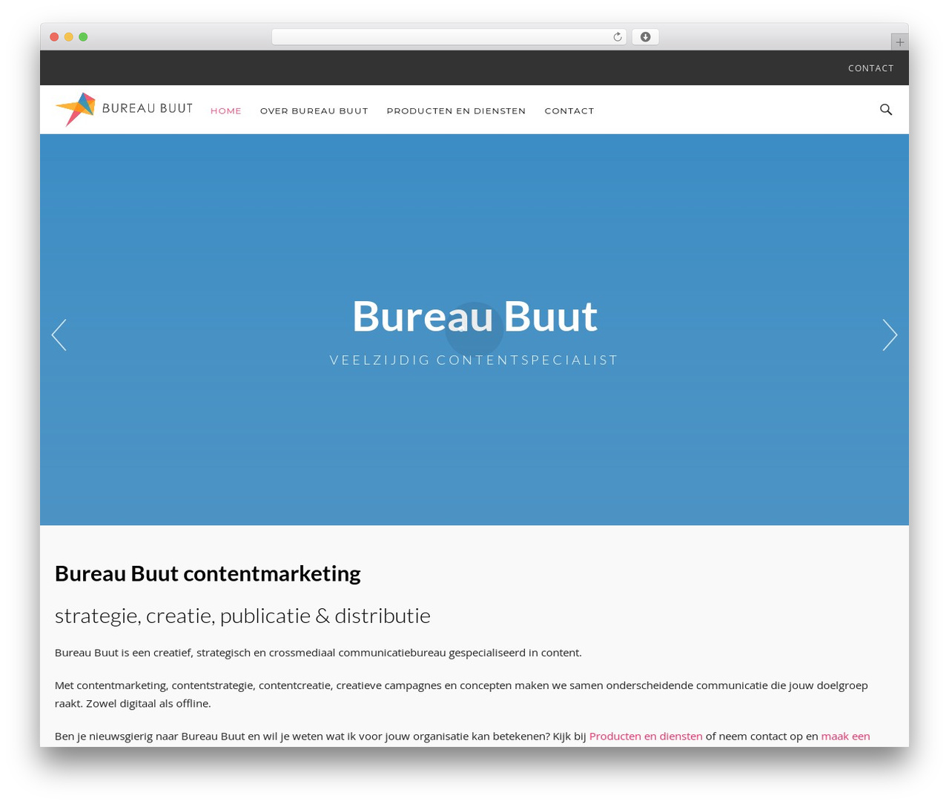Screen dimensions: 949x804
Task: Click the 'Veelzijdig contentspecialist' slider subtitle
Action: 474,360
